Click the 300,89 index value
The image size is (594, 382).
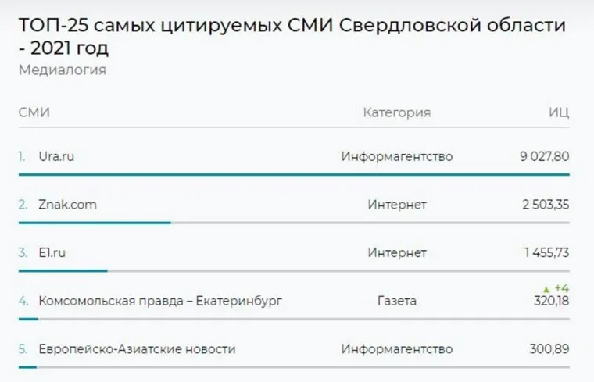point(550,349)
